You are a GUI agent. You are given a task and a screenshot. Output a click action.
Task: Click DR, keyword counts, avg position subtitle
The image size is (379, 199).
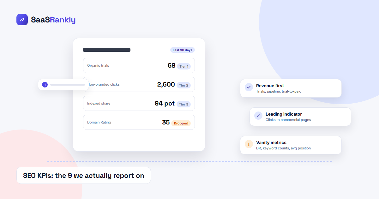click(x=283, y=148)
